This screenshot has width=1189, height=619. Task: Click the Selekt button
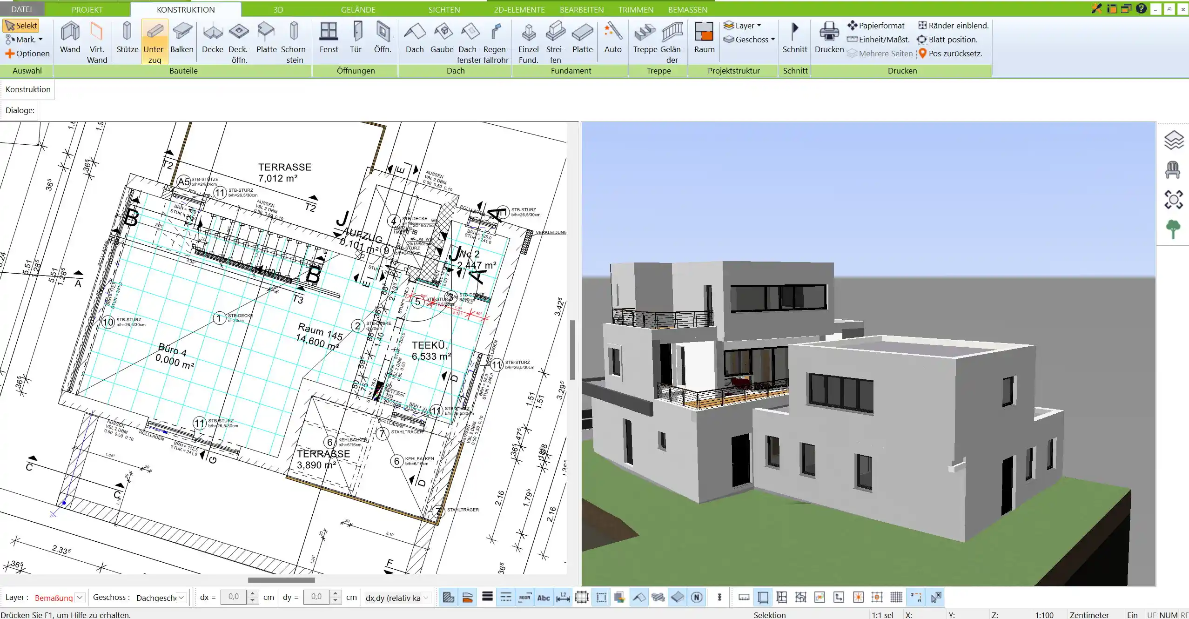point(21,26)
